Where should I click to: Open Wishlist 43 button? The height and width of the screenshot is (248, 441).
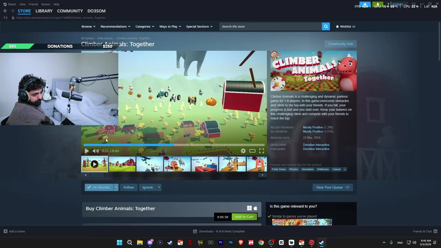click(x=345, y=27)
